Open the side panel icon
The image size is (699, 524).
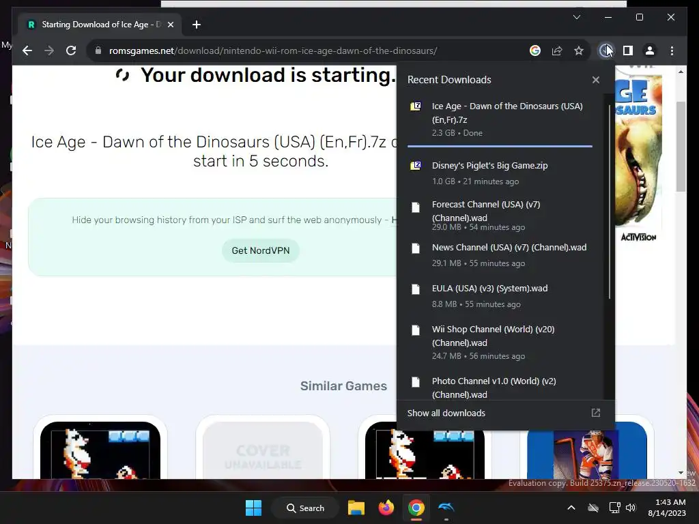628,50
